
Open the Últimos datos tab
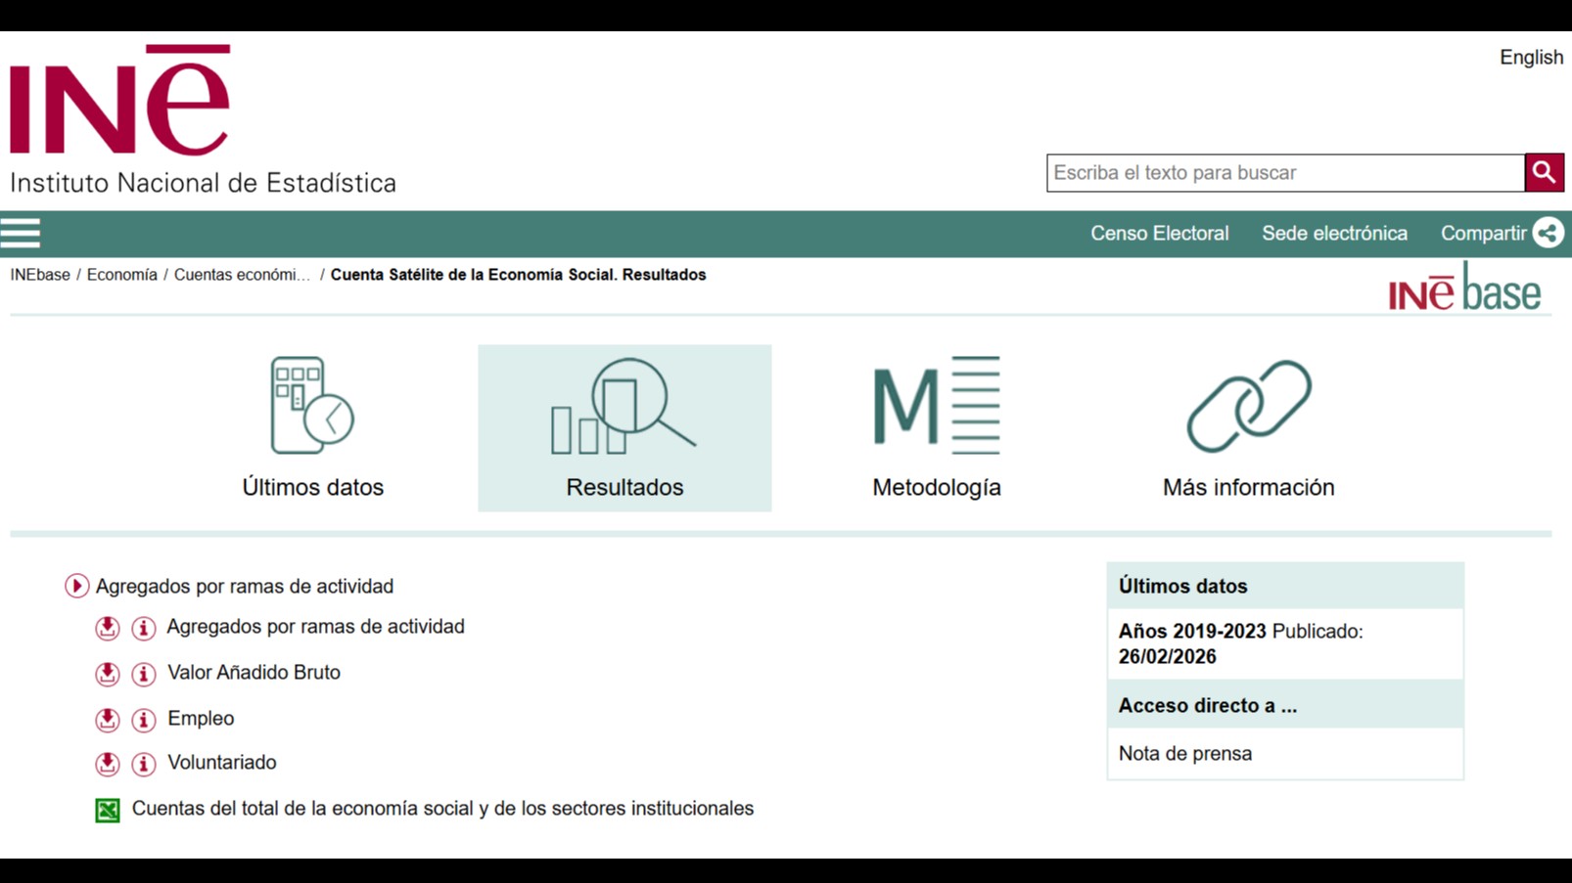pyautogui.click(x=312, y=428)
